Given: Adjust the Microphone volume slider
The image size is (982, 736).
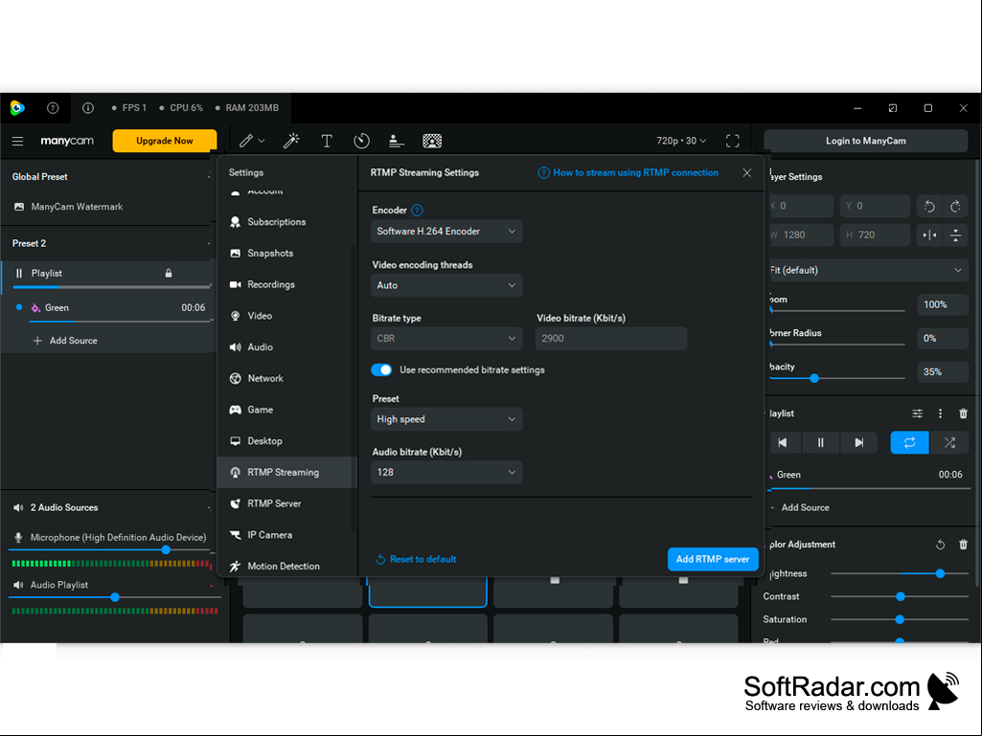Looking at the screenshot, I should coord(166,550).
